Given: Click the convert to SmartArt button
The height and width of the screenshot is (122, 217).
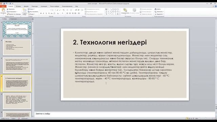Looking at the screenshot, I should coord(94,14).
